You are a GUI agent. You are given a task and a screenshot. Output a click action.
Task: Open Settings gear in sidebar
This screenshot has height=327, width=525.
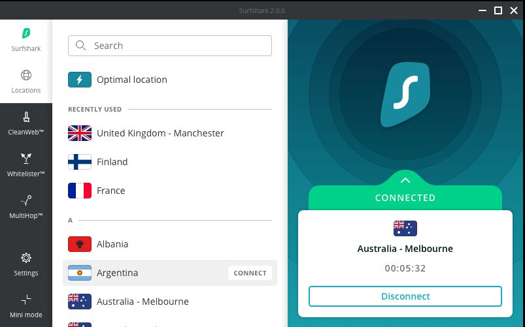point(25,264)
